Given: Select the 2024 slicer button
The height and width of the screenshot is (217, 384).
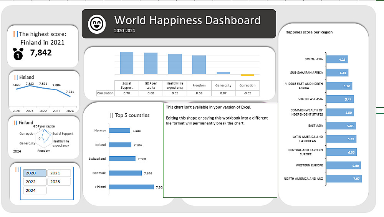Looking at the screenshot, I should point(35,190).
